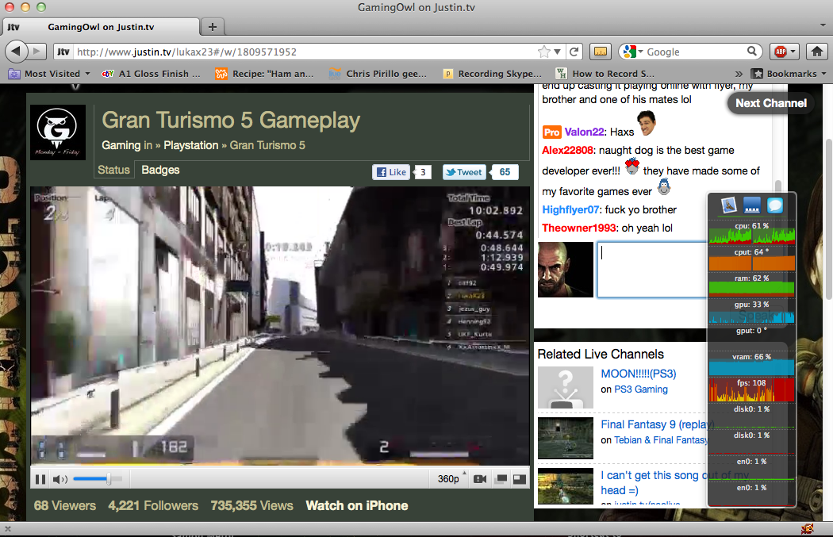Switch to the Badges tab
The image size is (833, 537).
160,170
